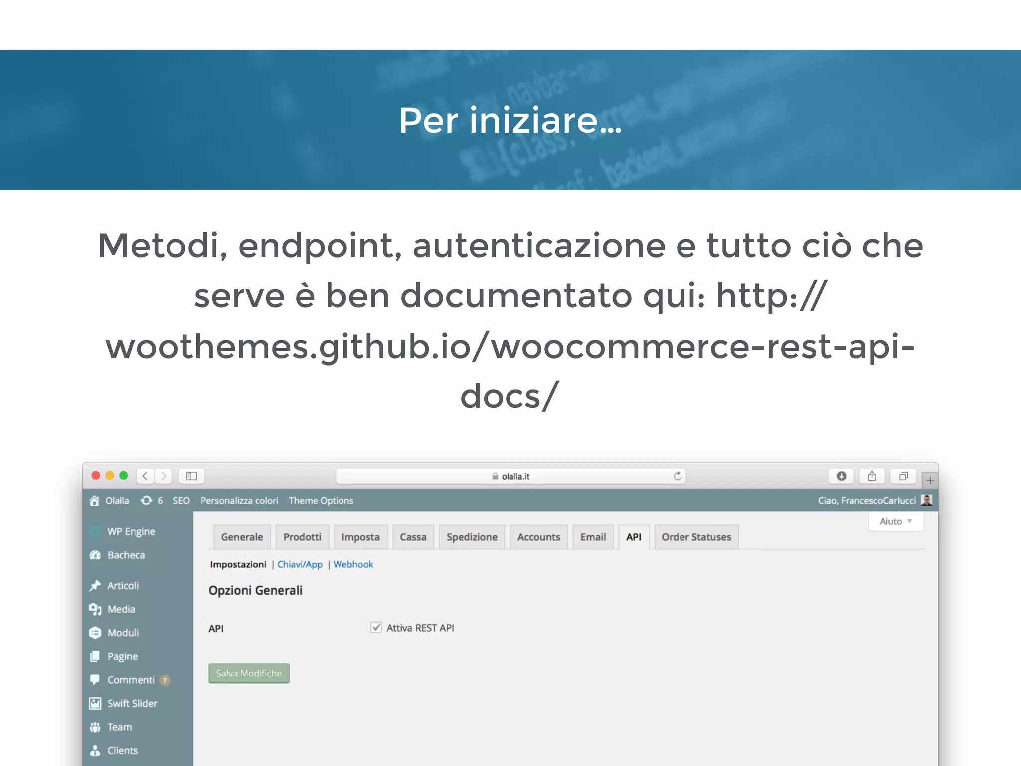This screenshot has width=1021, height=766.
Task: Expand the Aiuto help dropdown
Action: [x=896, y=521]
